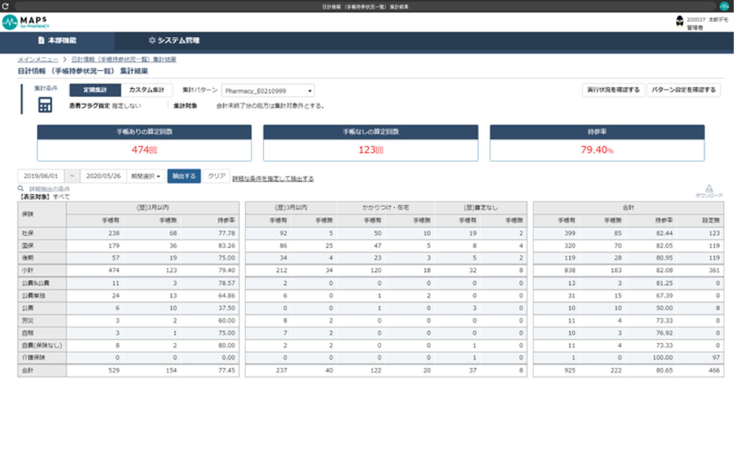This screenshot has height=452, width=739.
Task: Click the 国保 持参率 value 83.26
Action: 228,245
